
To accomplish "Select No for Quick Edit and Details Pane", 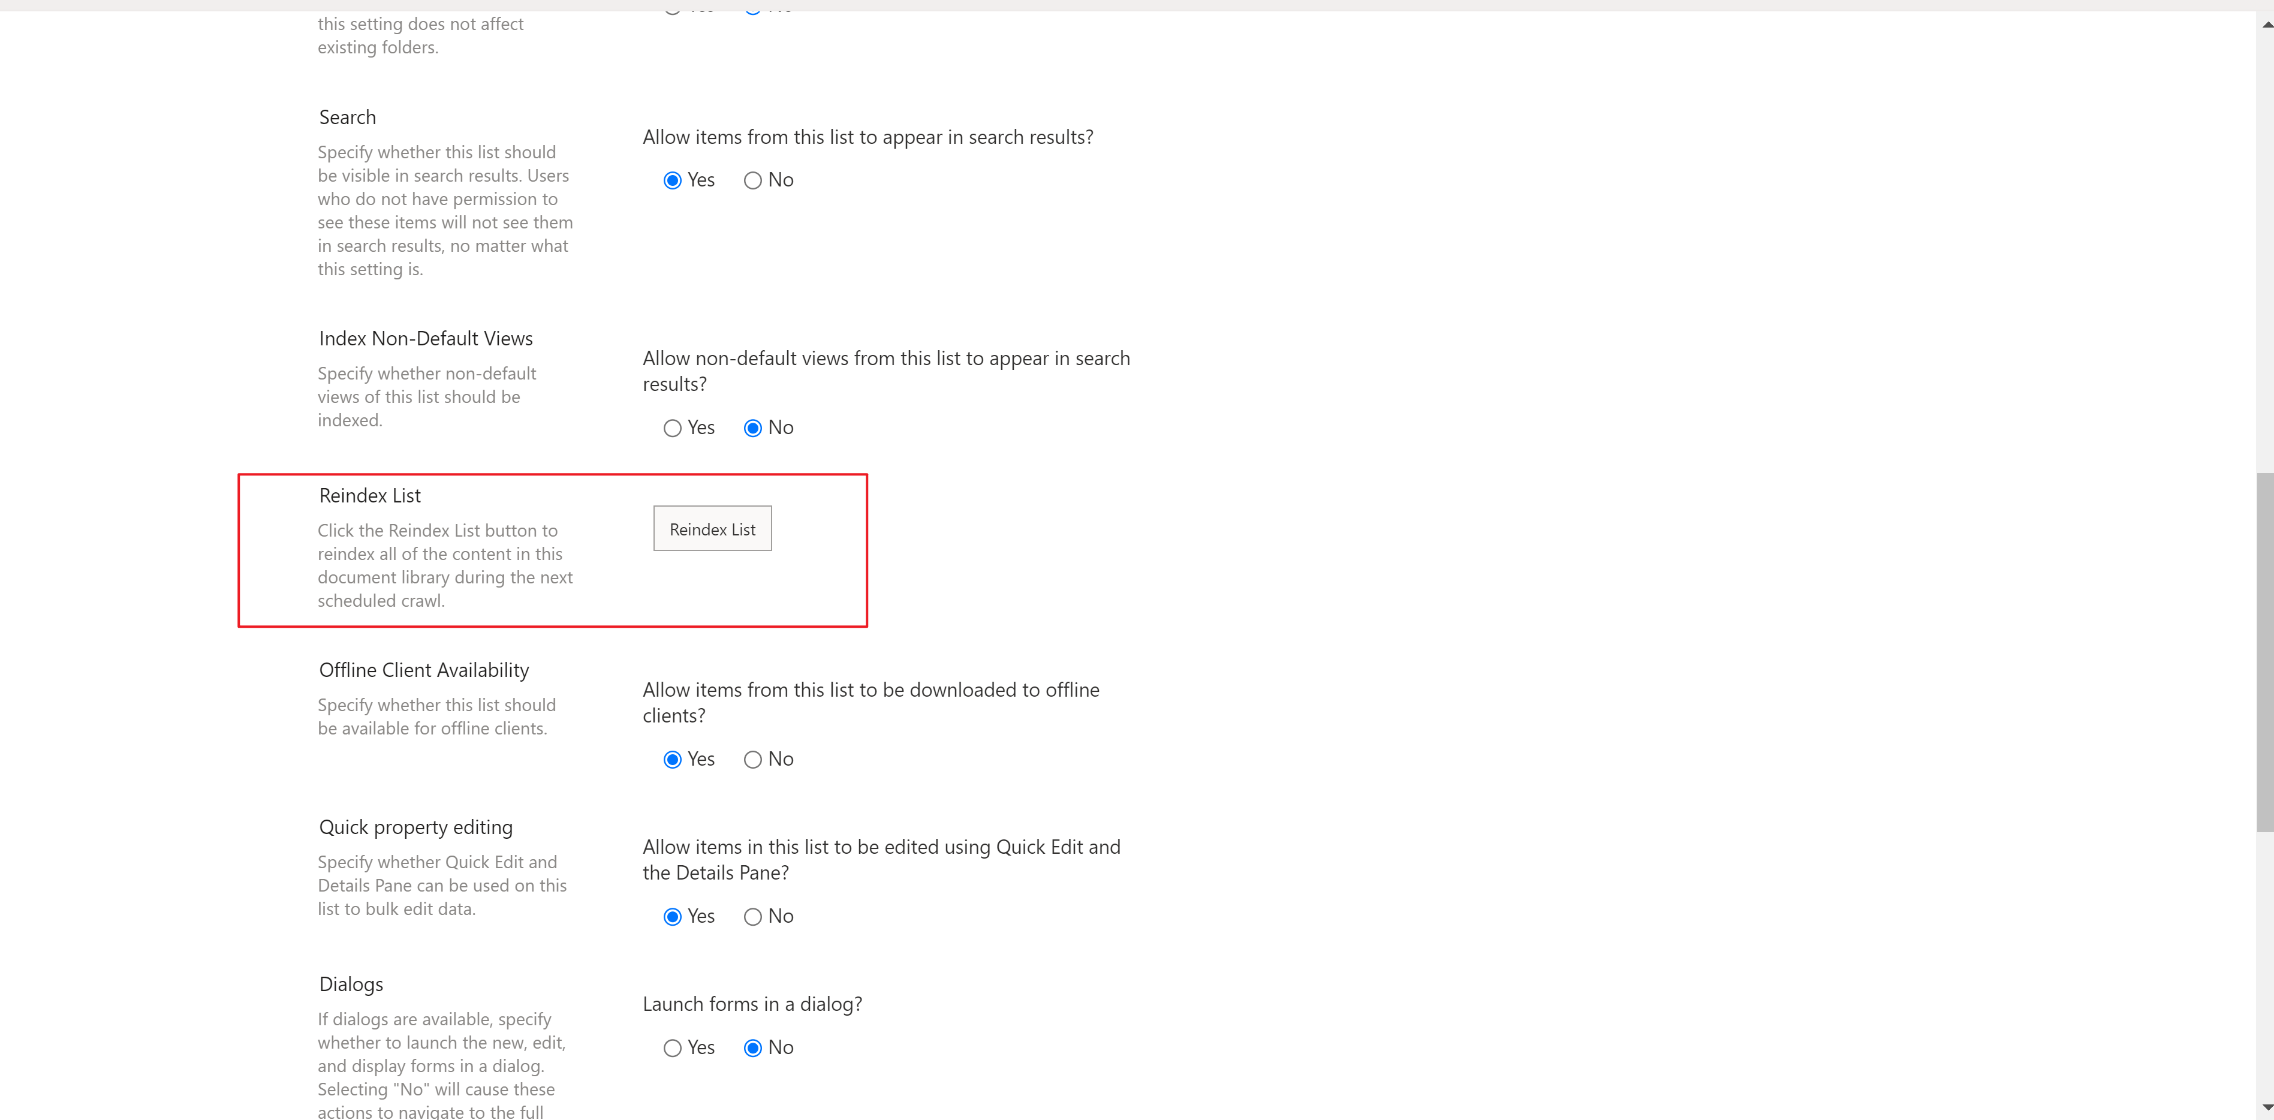I will point(752,917).
